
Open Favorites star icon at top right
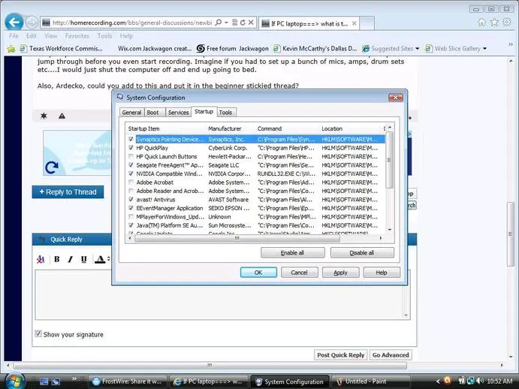click(494, 23)
